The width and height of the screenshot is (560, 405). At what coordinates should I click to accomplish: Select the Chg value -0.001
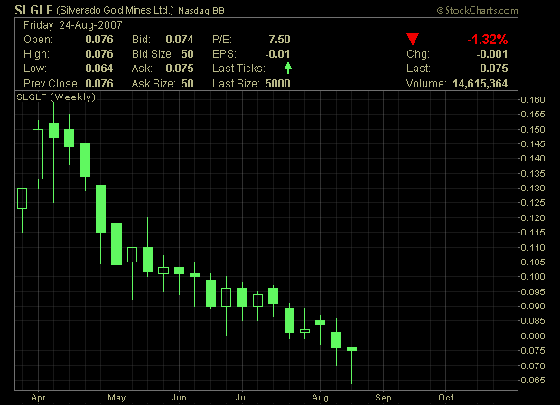pos(491,54)
